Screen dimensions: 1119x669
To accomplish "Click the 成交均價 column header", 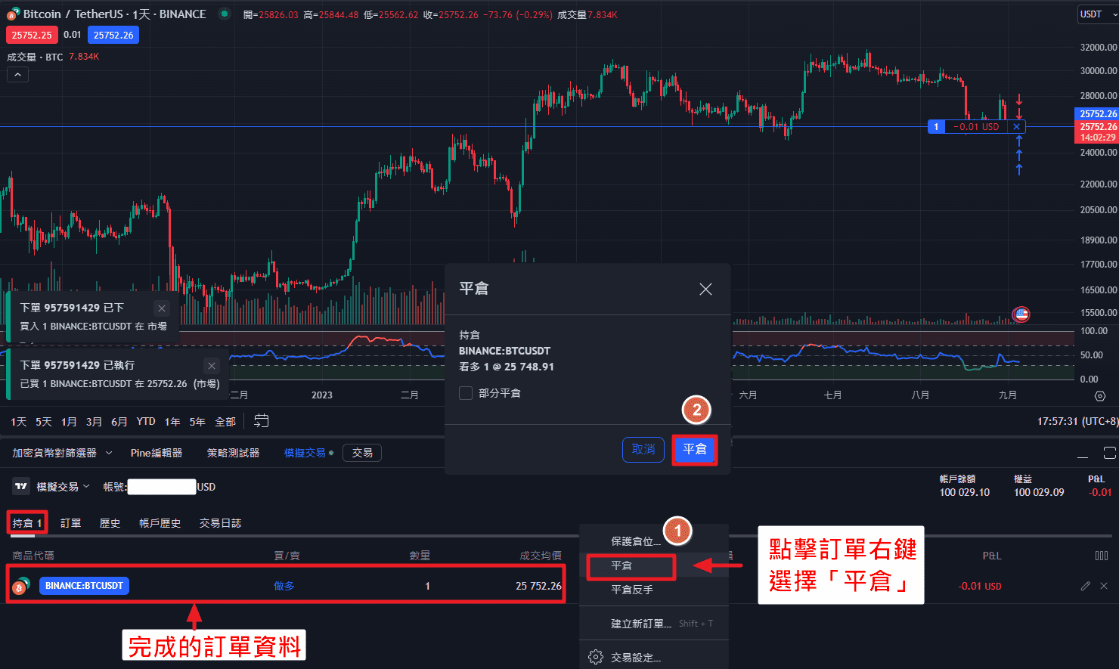I will [x=541, y=556].
